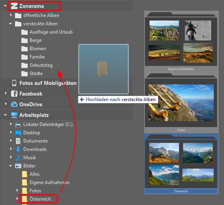Click the Arbeitsplatz computer icon
Image resolution: width=224 pixels, height=205 pixels.
click(14, 115)
